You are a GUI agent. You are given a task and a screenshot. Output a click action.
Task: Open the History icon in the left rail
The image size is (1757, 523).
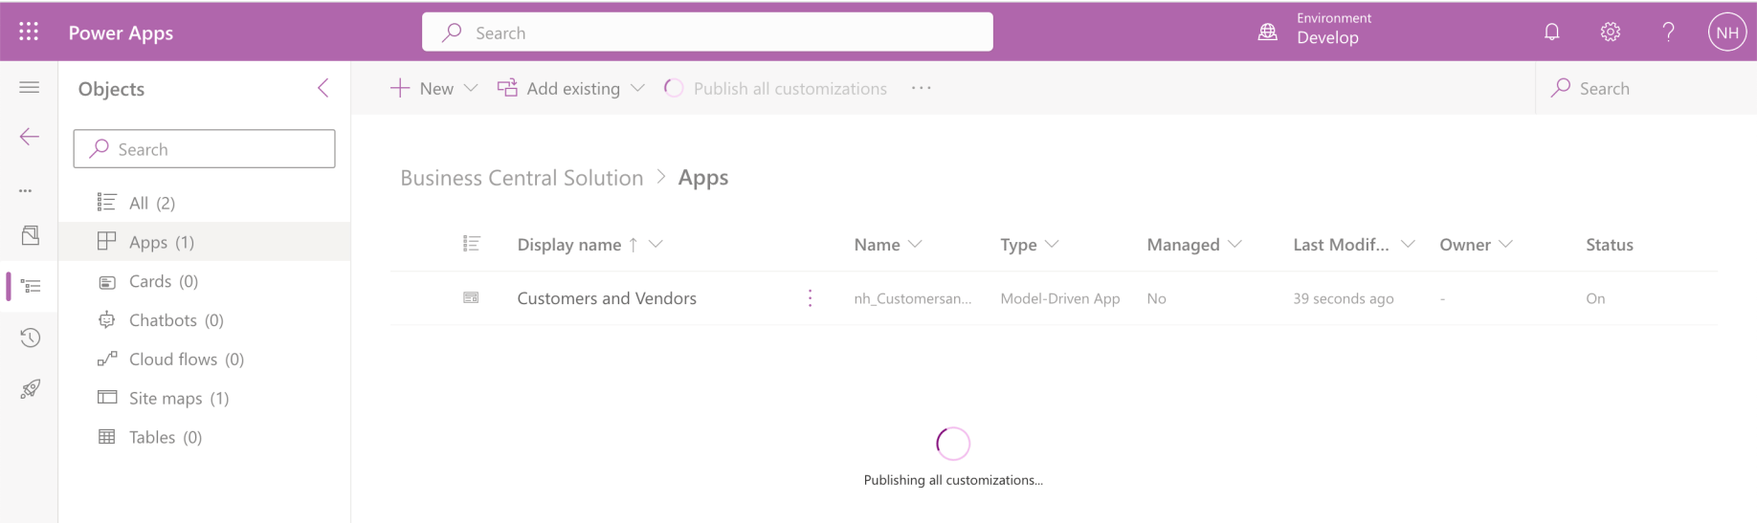31,338
